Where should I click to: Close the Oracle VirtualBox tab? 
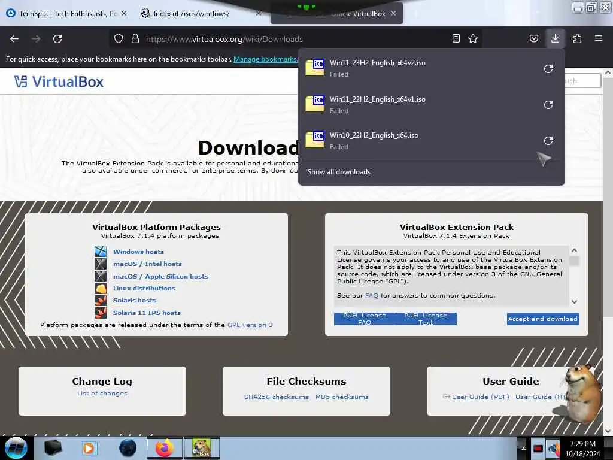pos(393,13)
